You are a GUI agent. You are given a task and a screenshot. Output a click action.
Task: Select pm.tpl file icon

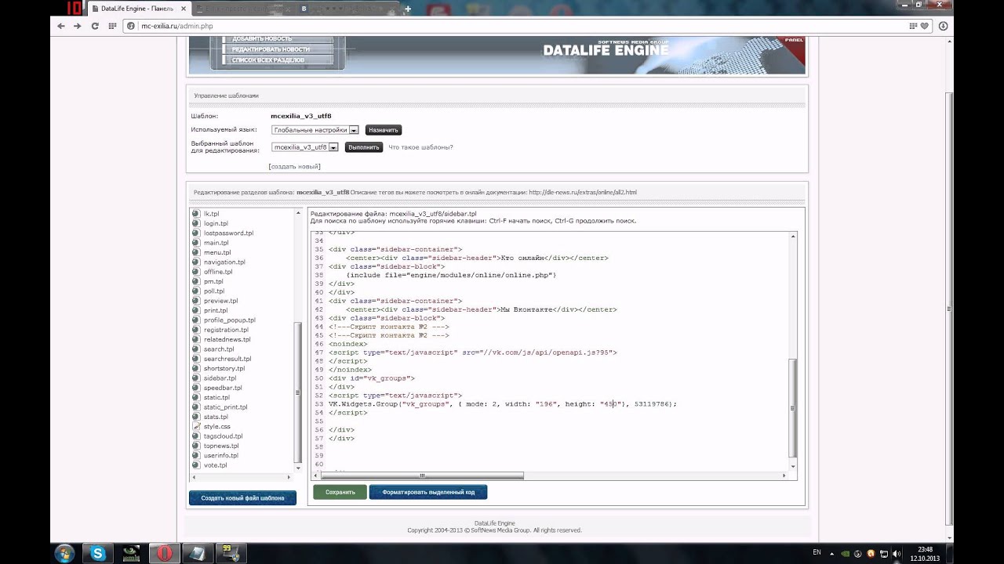pos(196,281)
